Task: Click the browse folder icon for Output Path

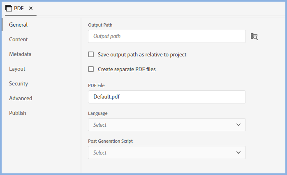Action: pyautogui.click(x=254, y=37)
